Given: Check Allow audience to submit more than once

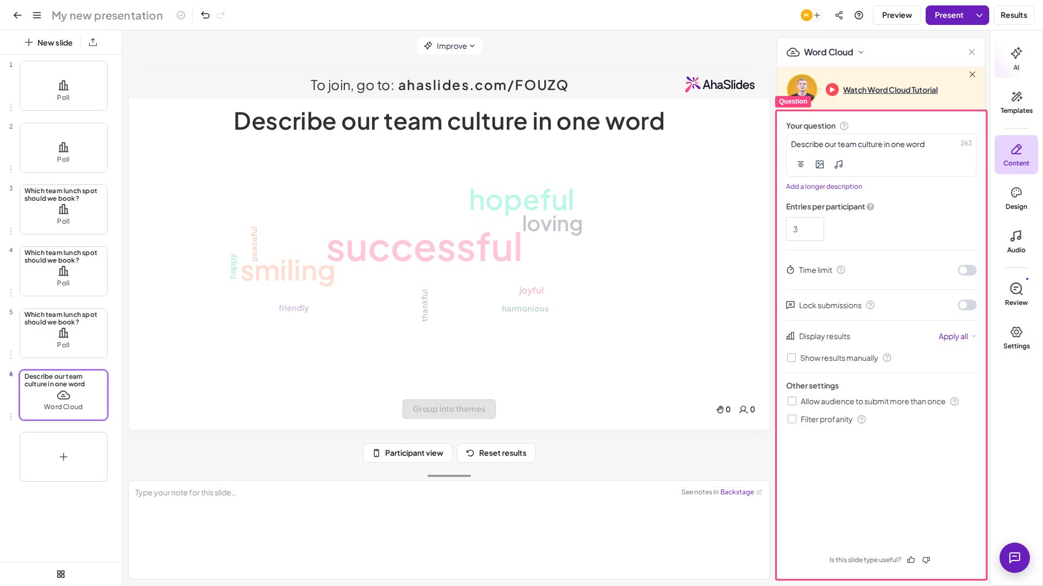Looking at the screenshot, I should (792, 402).
